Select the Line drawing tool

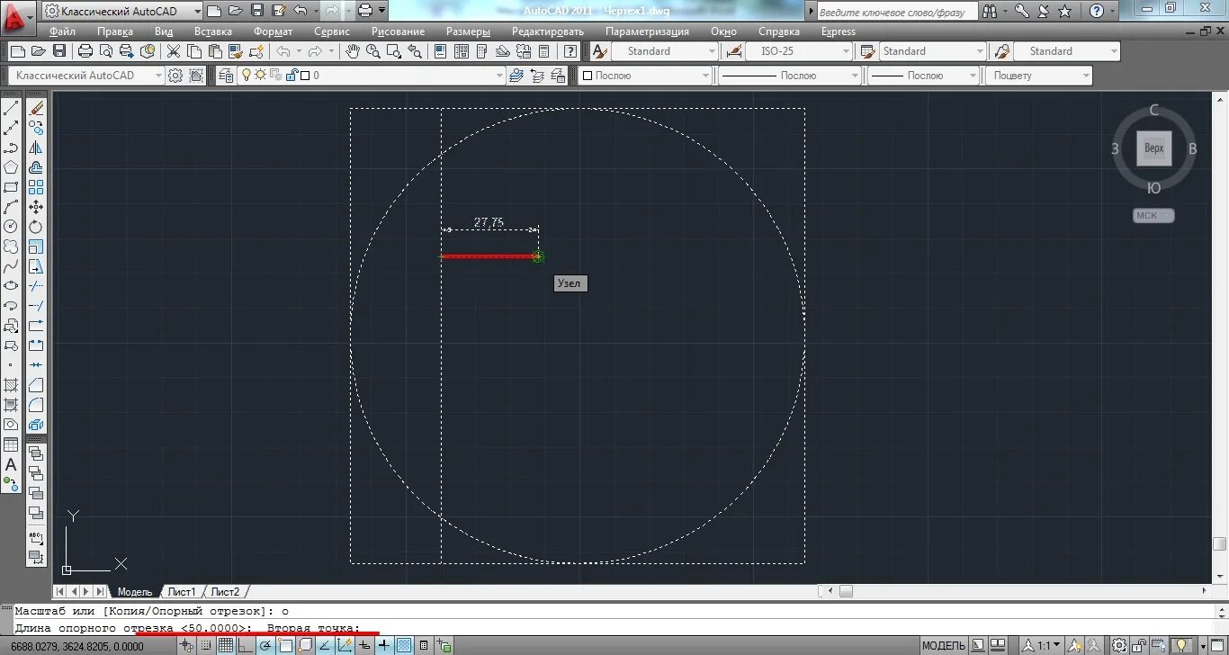click(x=11, y=108)
